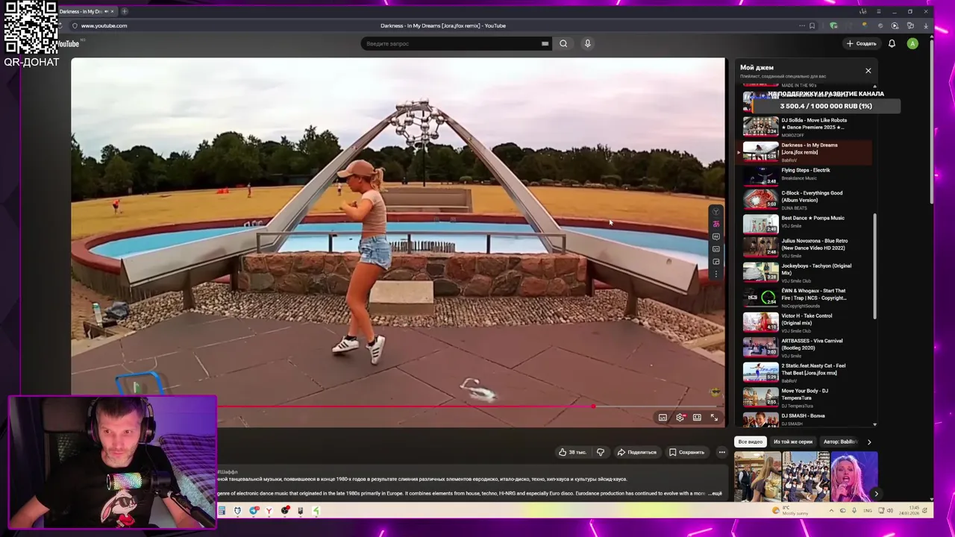The height and width of the screenshot is (537, 955).
Task: Click the www.youtube.com address bar
Action: 104,25
